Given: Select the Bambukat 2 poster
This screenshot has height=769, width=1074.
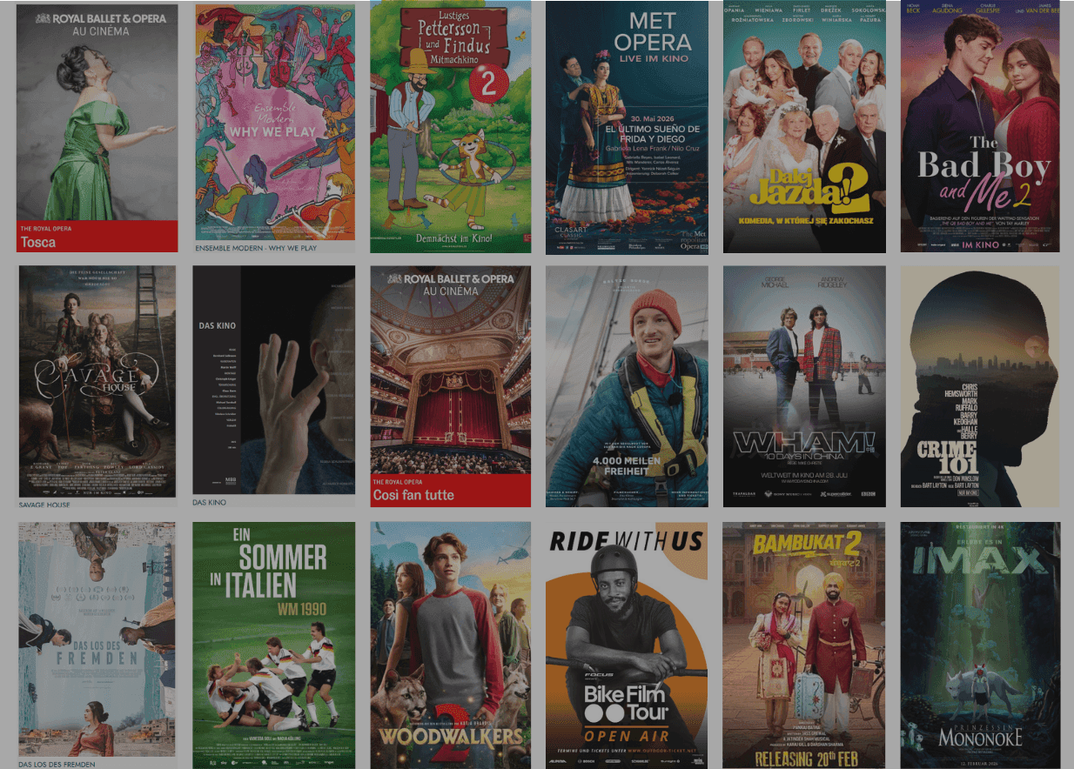Looking at the screenshot, I should (x=804, y=645).
